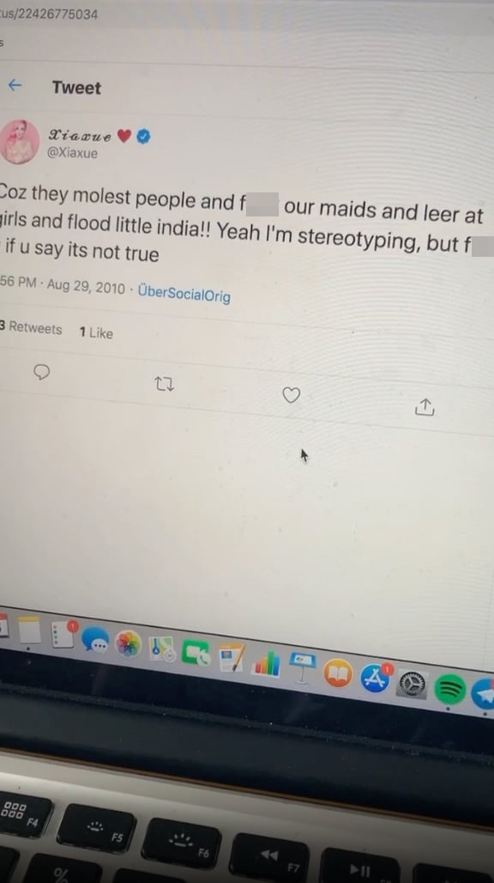Viewport: 494px width, 883px height.
Task: Open the Xiaxue profile picture
Action: click(19, 142)
